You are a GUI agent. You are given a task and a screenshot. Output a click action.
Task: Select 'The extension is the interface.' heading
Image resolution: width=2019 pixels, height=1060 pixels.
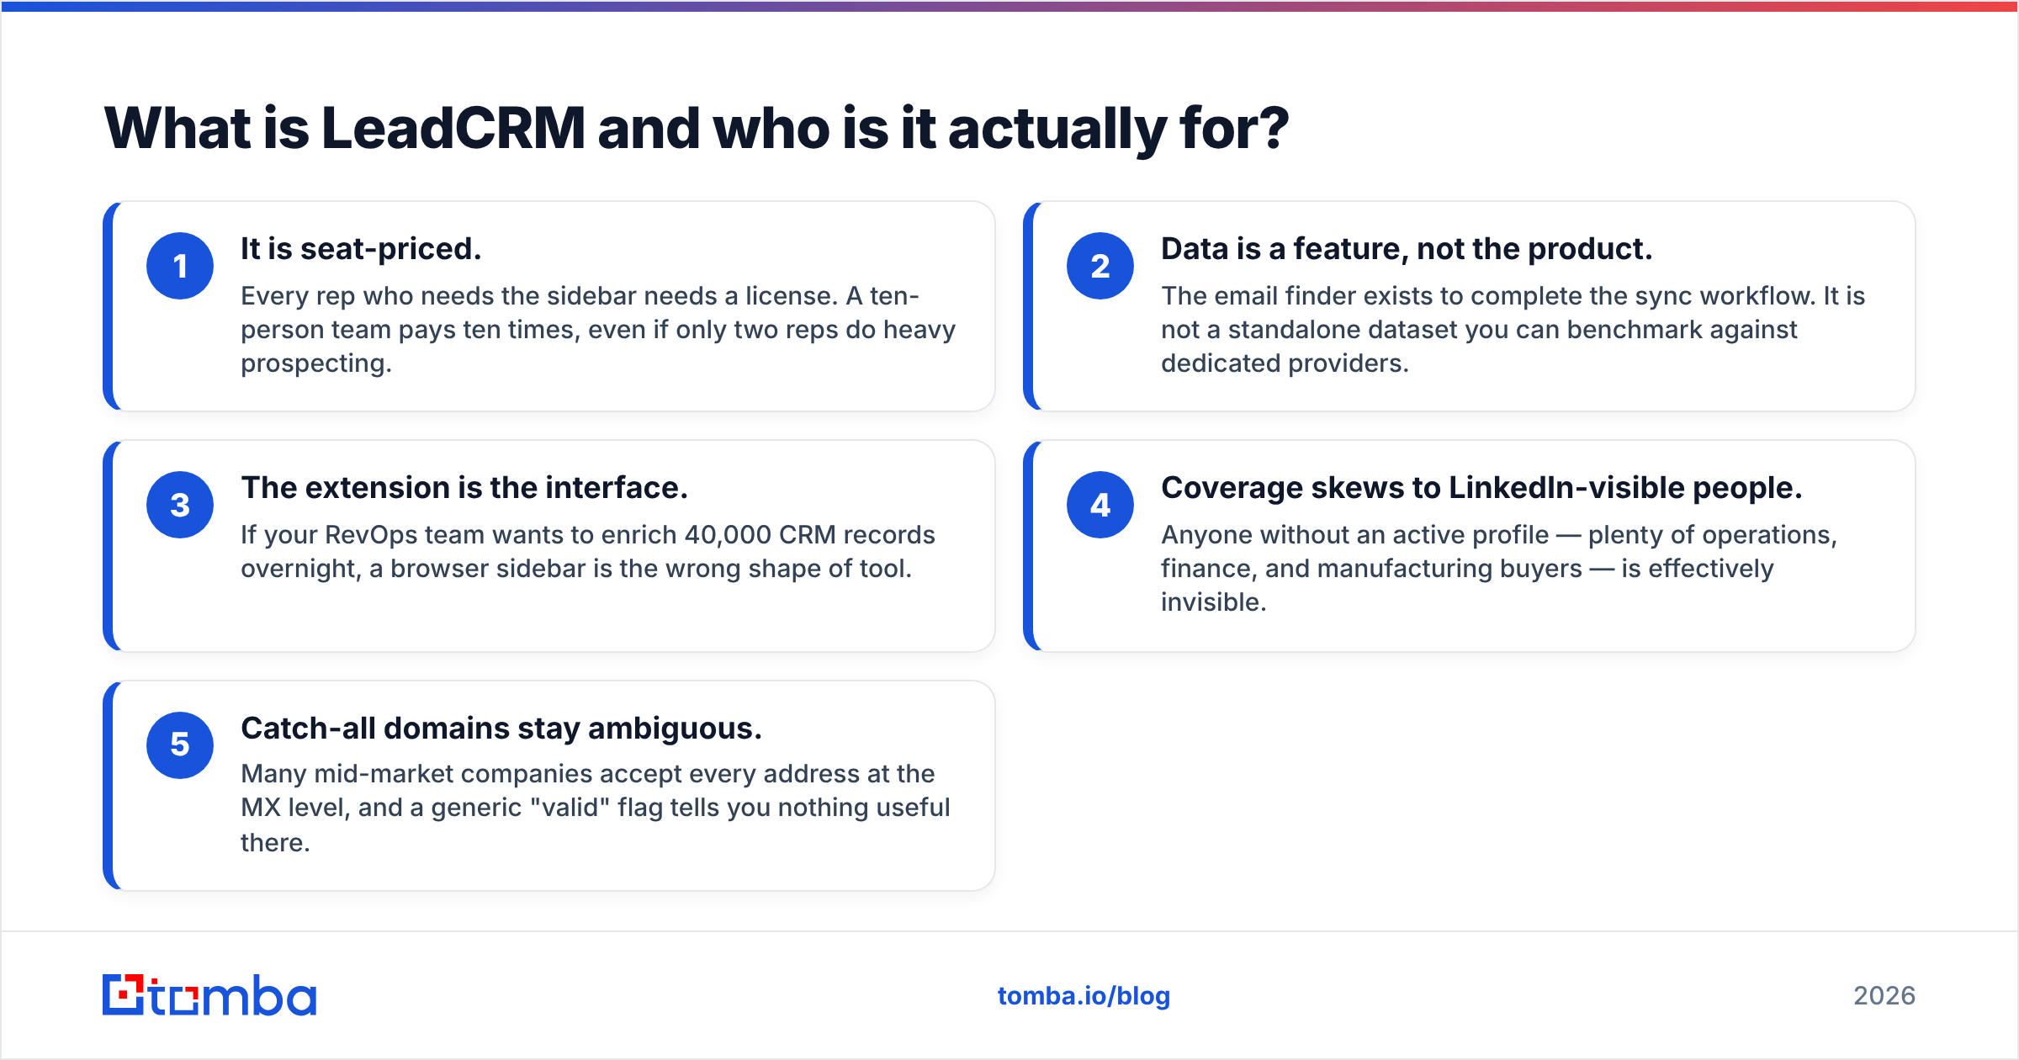[464, 488]
